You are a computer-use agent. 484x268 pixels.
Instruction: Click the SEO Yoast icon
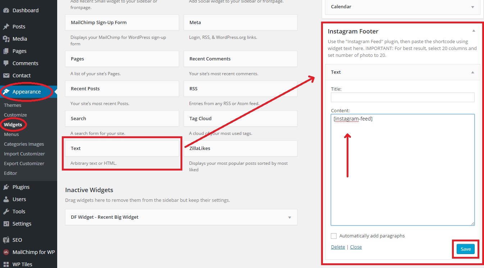tap(6, 240)
